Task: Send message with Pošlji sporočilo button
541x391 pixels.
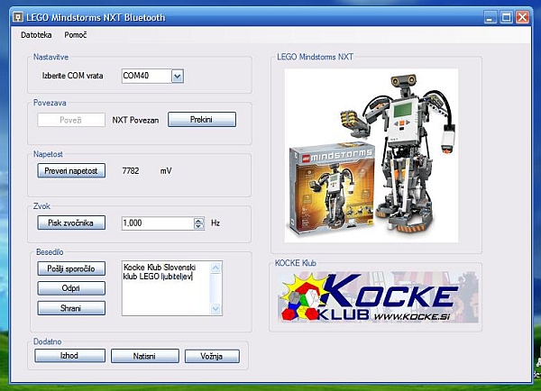Action: (71, 268)
